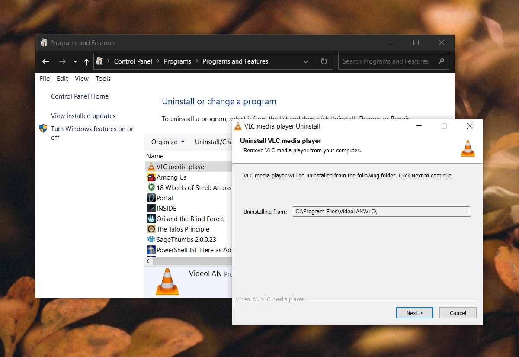
Task: Click the VLC cone icon in list
Action: 151,167
